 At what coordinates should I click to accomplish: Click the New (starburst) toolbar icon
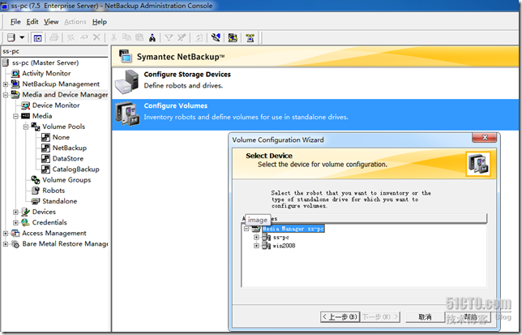coord(71,37)
